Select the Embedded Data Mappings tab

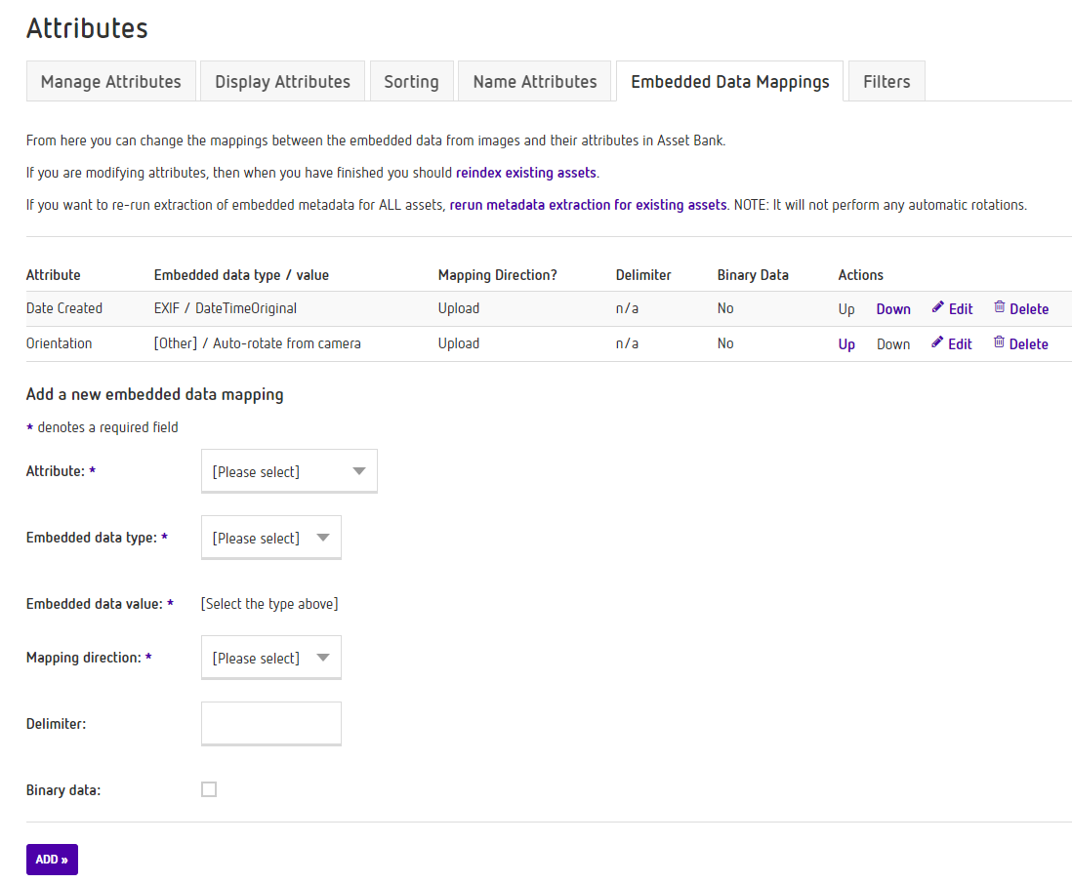point(729,82)
